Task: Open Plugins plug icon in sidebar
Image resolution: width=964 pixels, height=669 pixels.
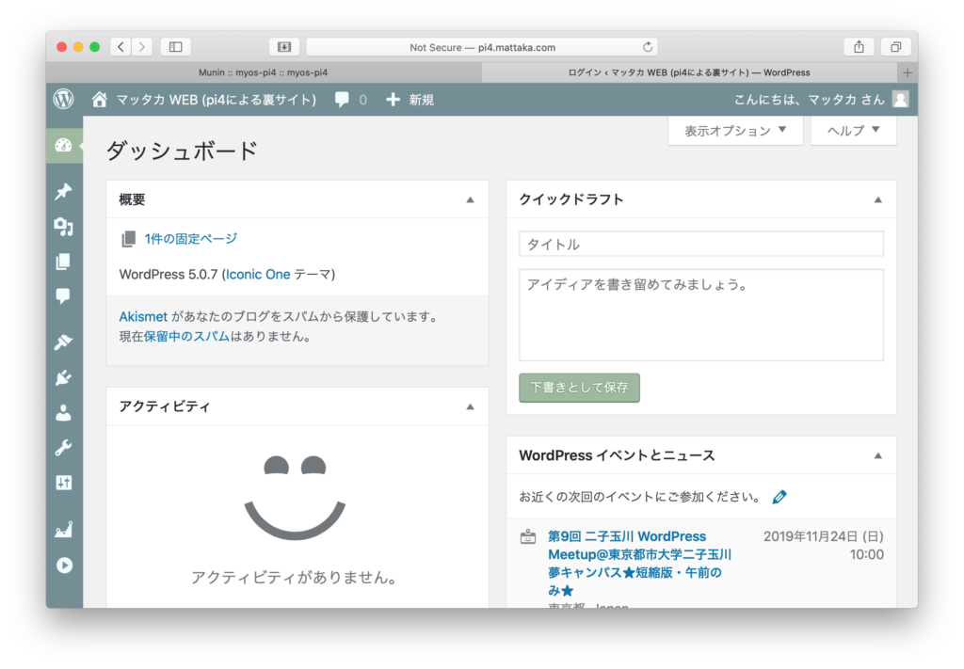Action: click(x=63, y=377)
